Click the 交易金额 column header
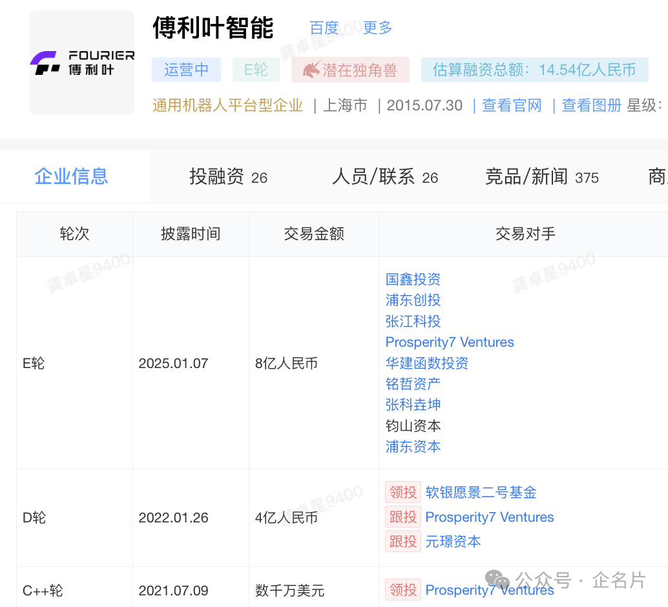The image size is (668, 607). coord(314,234)
